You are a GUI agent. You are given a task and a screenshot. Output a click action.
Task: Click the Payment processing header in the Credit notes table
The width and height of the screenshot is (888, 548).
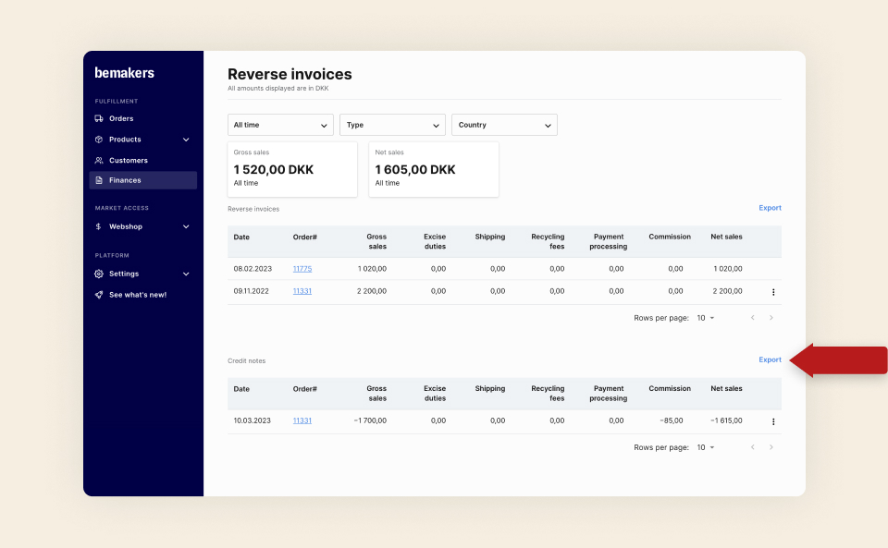tap(609, 394)
